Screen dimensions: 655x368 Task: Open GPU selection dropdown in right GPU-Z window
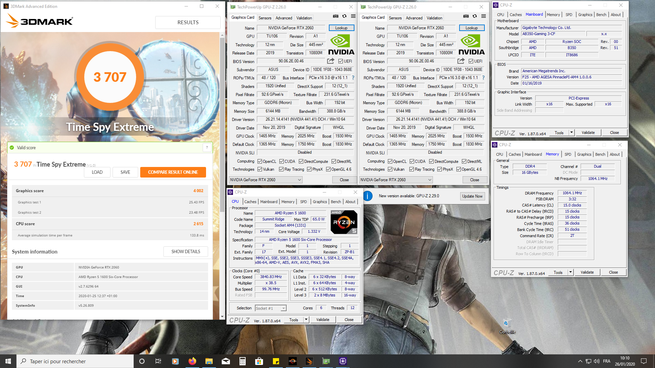(396, 180)
